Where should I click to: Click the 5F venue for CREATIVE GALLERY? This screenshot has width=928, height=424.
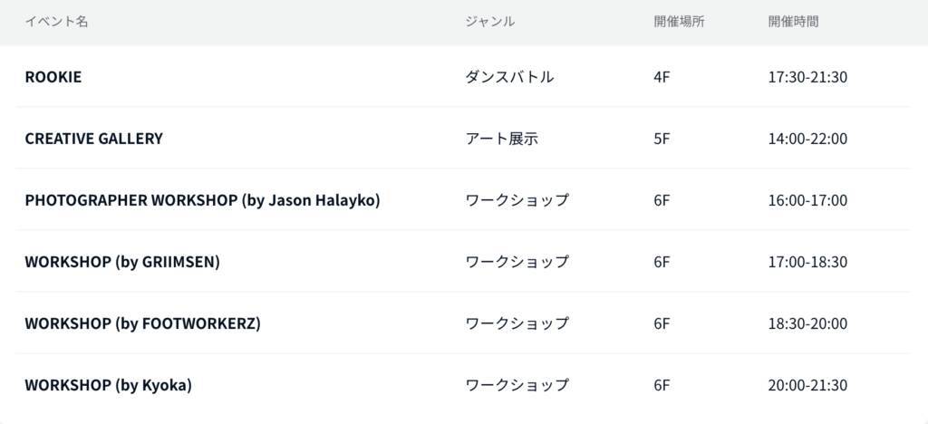click(x=662, y=139)
